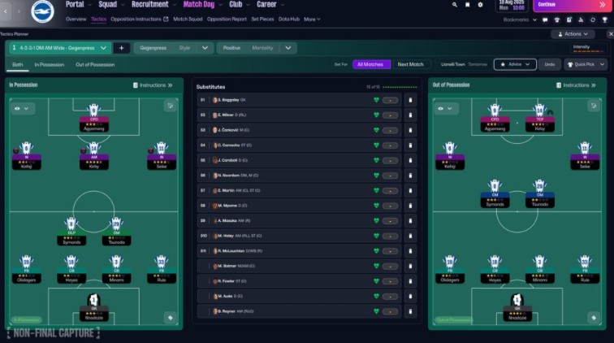The image size is (614, 343).
Task: Switch to the Out of Possession tab
Action: click(x=95, y=65)
